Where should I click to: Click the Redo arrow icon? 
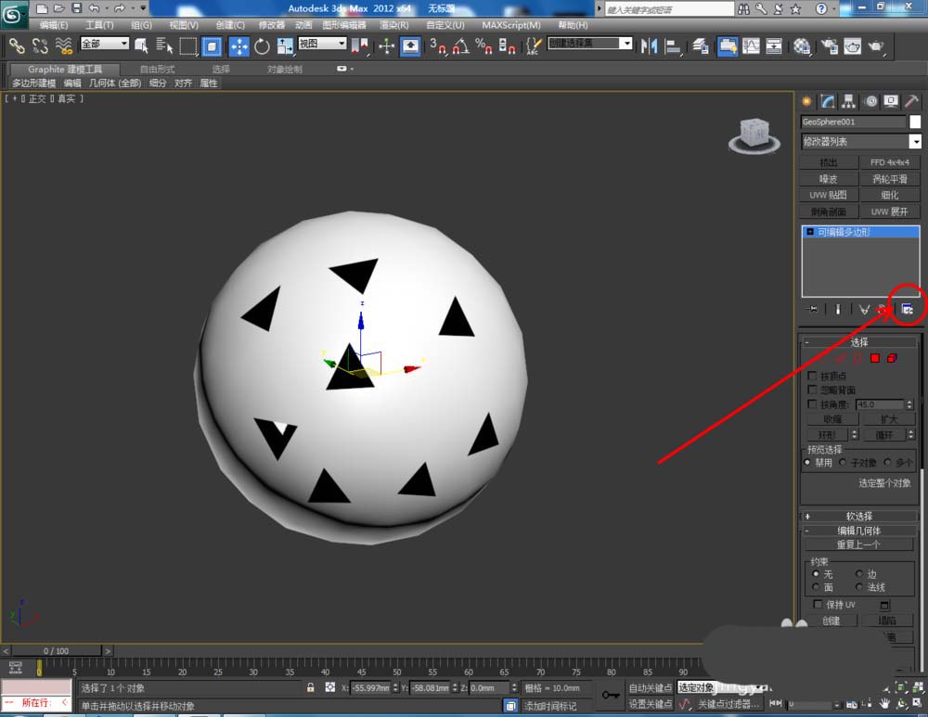(x=119, y=8)
